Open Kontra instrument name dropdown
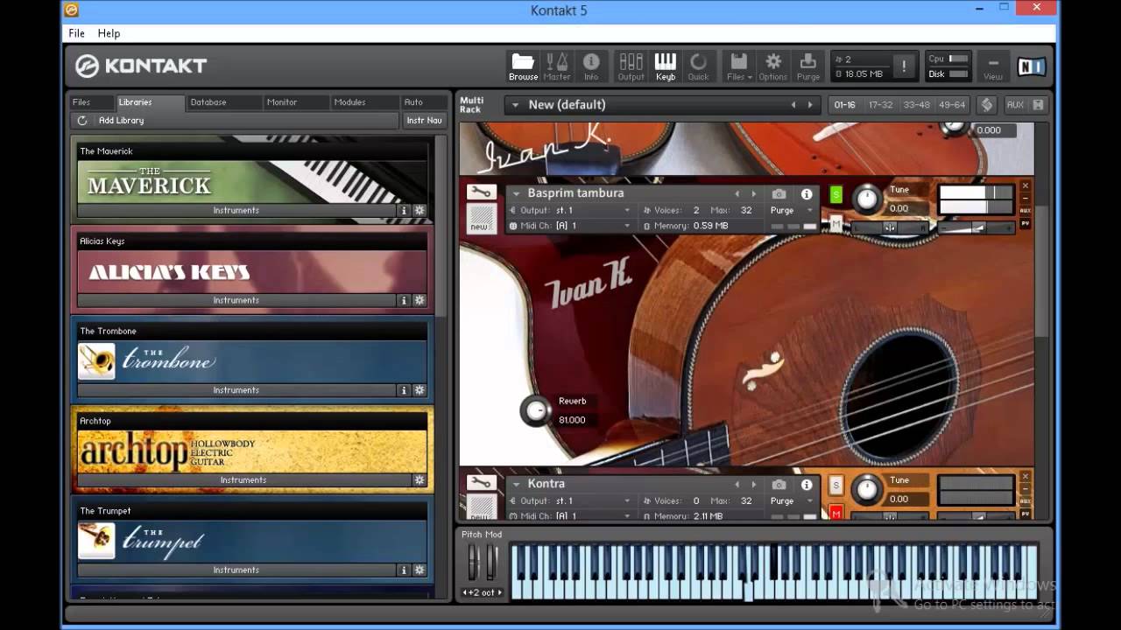Viewport: 1121px width, 630px height. [517, 484]
